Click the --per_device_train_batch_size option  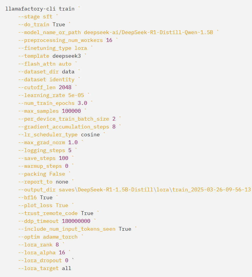coord(64,119)
